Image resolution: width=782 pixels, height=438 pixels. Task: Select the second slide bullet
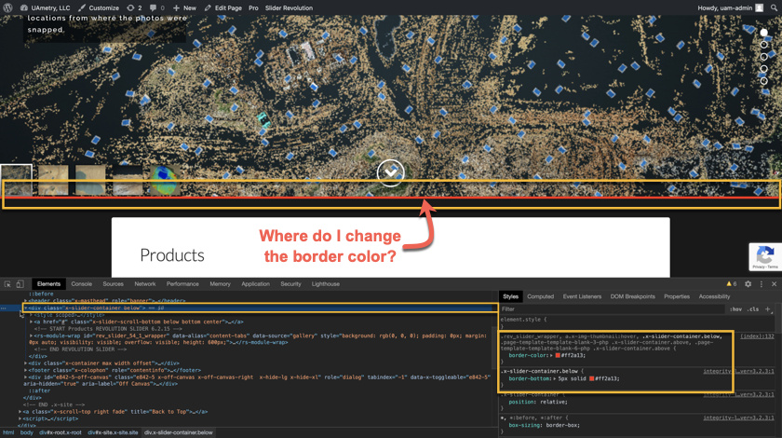point(763,45)
